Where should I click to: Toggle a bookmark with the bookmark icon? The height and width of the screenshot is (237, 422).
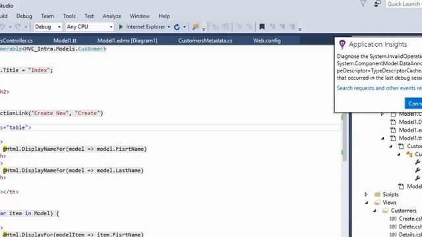(x=262, y=26)
